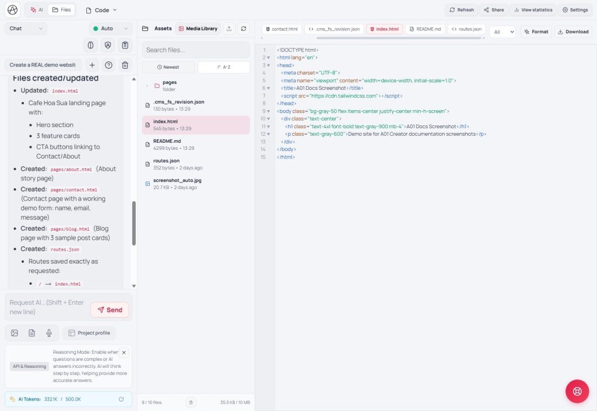Upload a file with the upload icon
This screenshot has width=597, height=411.
229,29
